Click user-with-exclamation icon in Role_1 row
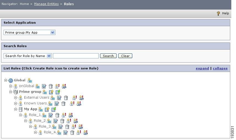 tap(64, 115)
